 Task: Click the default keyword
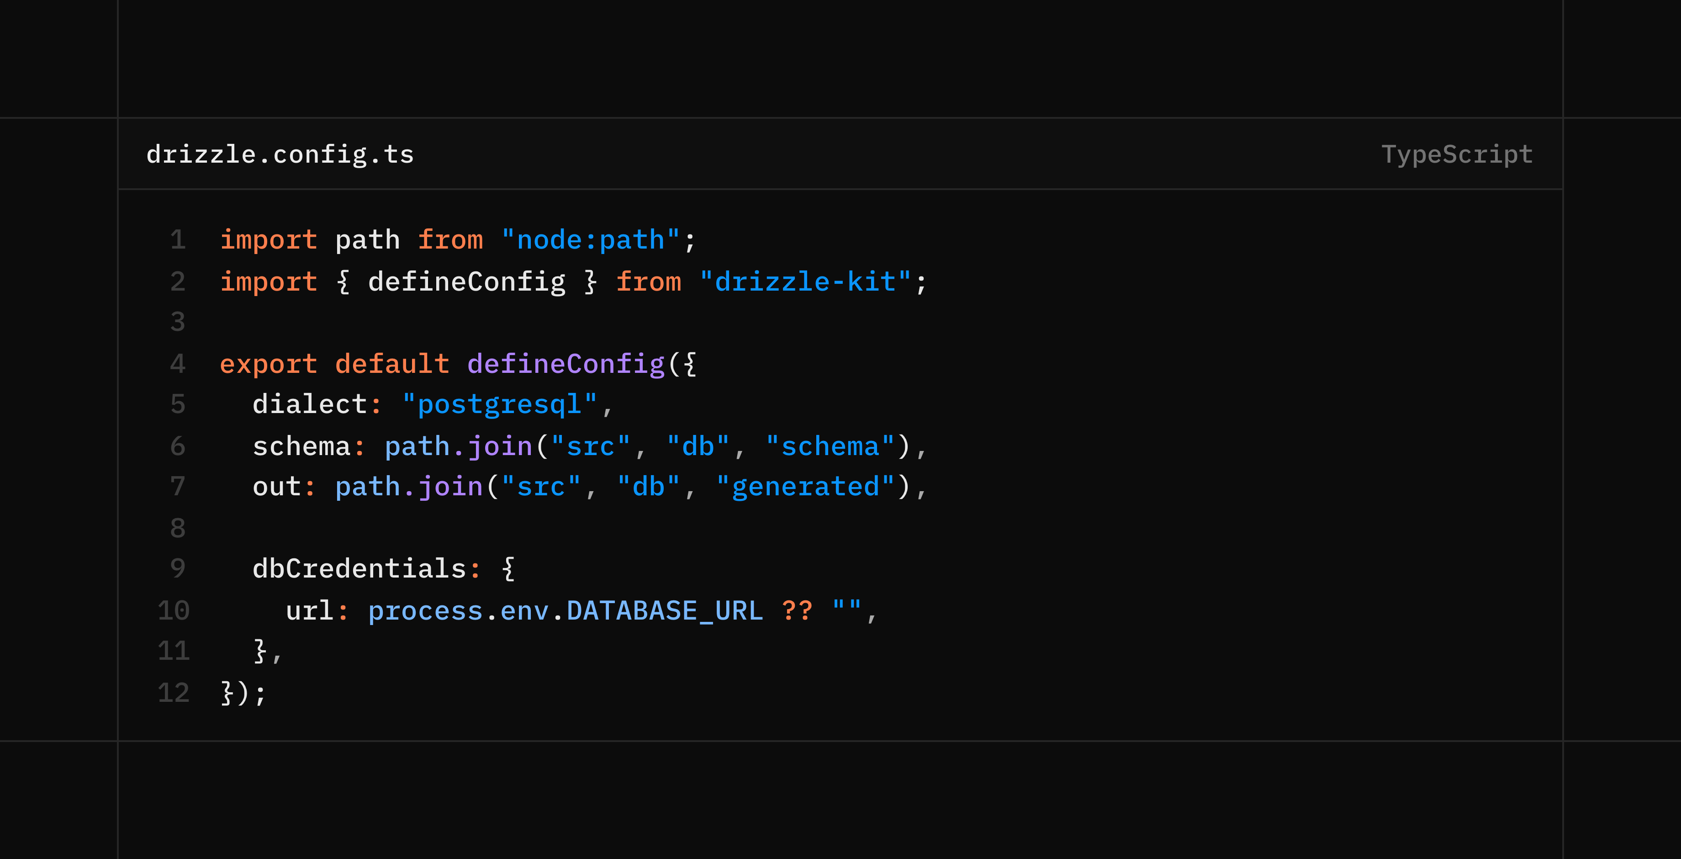[x=392, y=364]
